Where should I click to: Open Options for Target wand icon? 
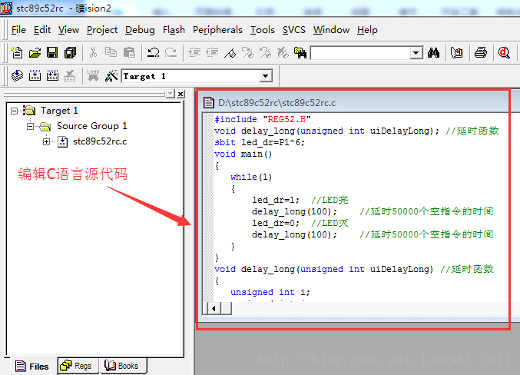(111, 75)
